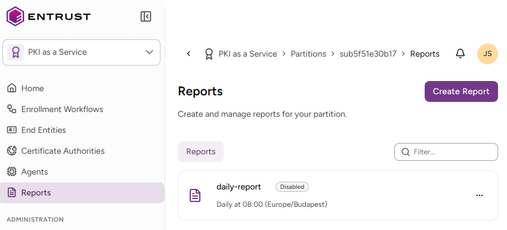Click the Disabled status badge
Screen dimensions: 507x230
[x=292, y=187]
